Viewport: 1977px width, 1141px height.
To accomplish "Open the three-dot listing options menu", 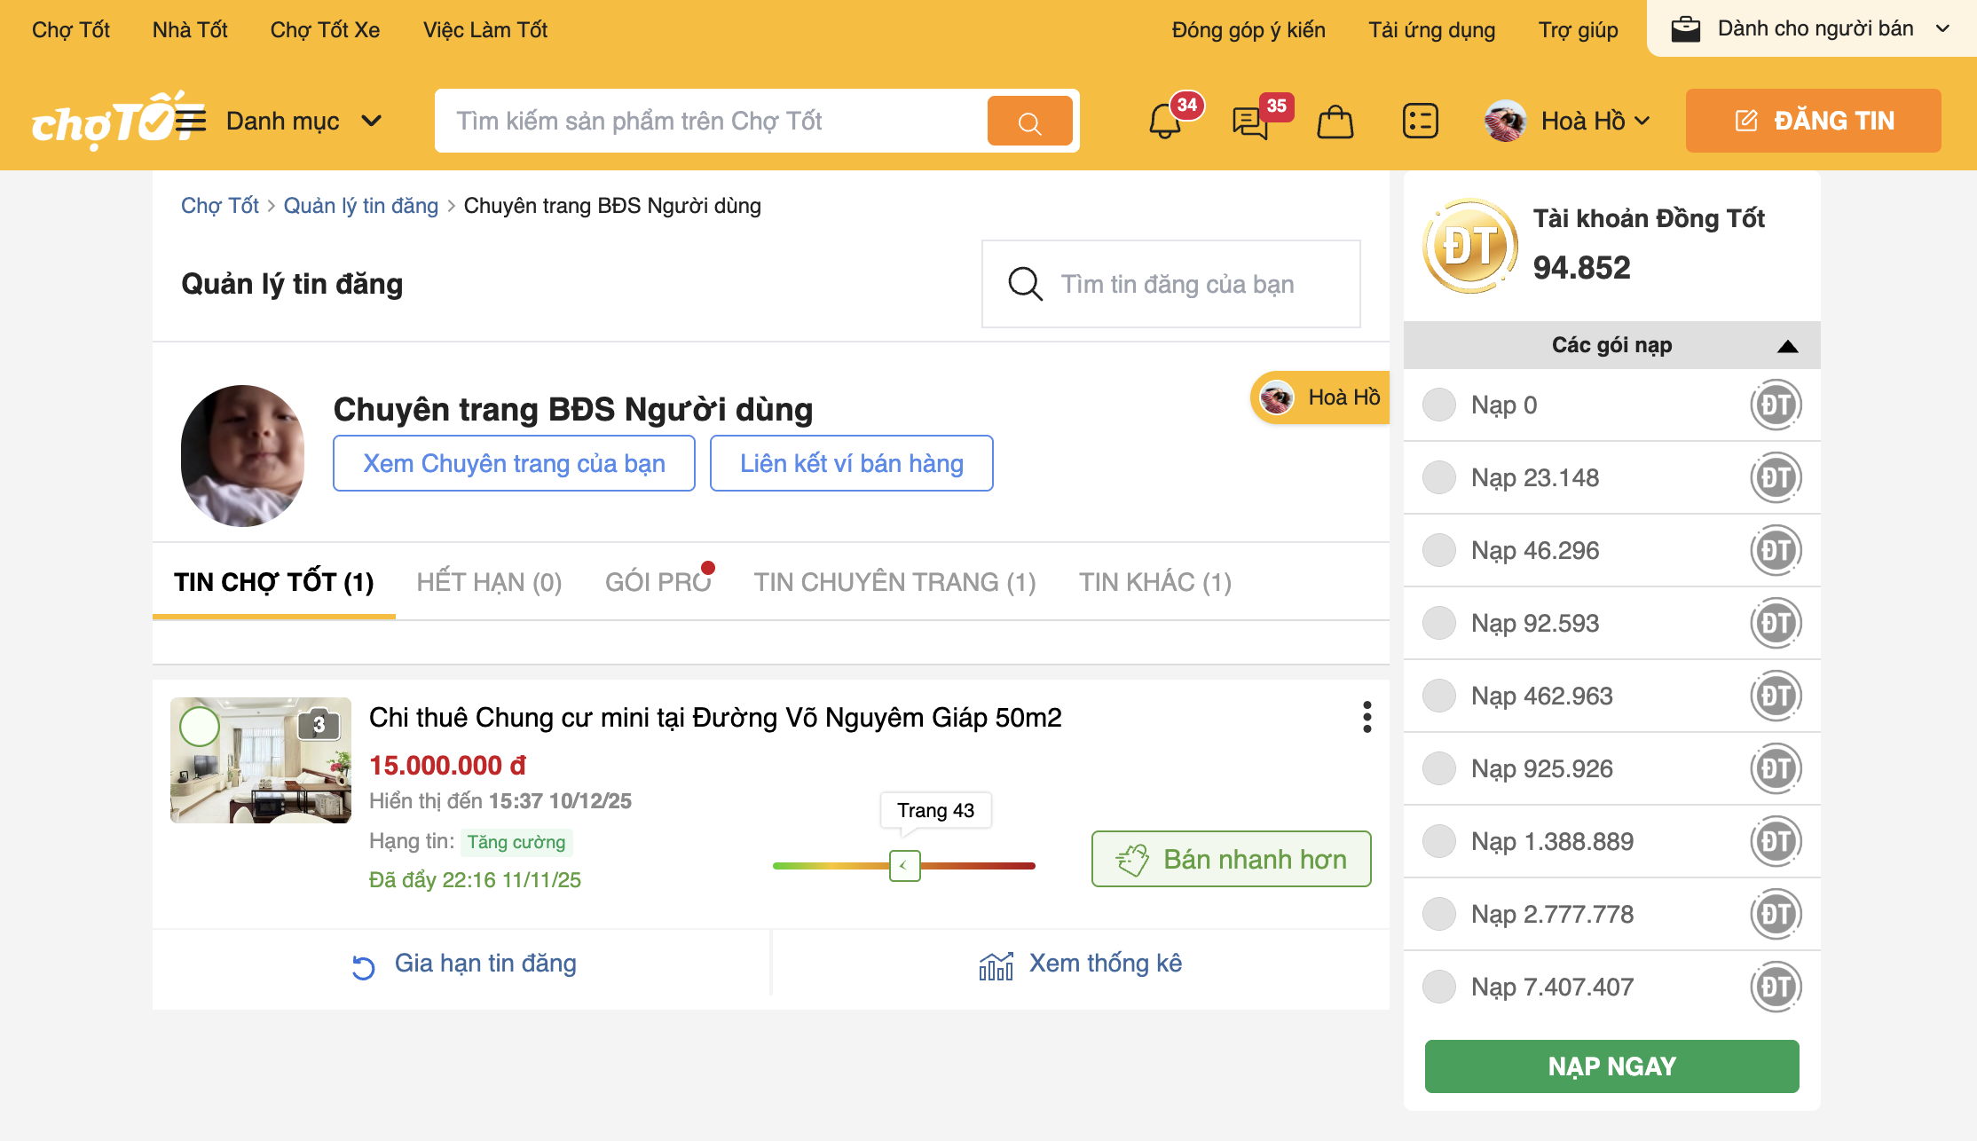I will click(1367, 717).
